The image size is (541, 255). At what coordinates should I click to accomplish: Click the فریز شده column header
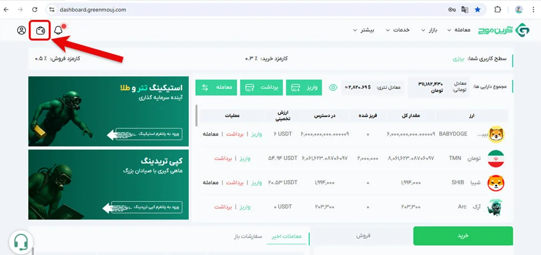(368, 116)
